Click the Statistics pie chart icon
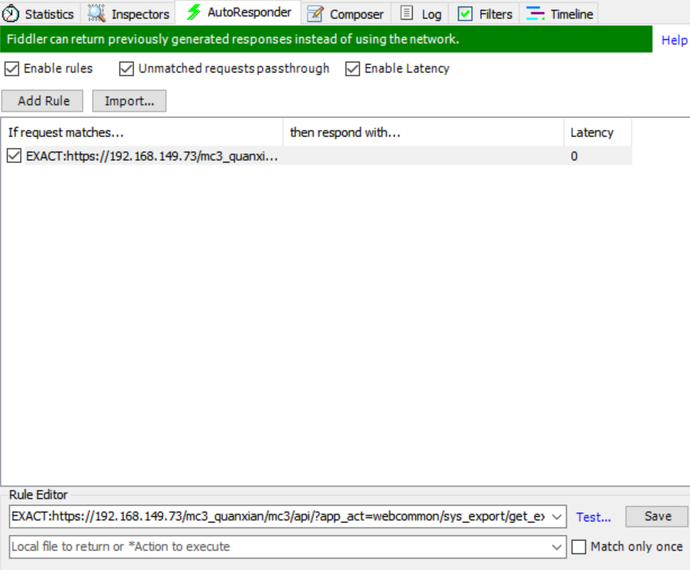Screen dimensions: 690x570 click(x=10, y=13)
